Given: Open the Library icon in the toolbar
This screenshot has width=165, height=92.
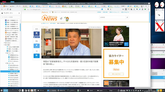Looking at the screenshot, I should coord(123,9).
